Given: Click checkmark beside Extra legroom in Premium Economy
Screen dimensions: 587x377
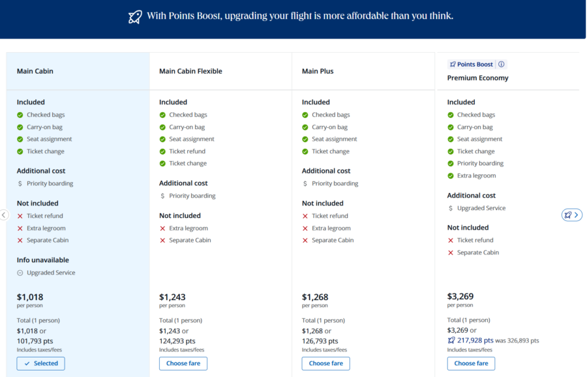Looking at the screenshot, I should click(x=451, y=175).
